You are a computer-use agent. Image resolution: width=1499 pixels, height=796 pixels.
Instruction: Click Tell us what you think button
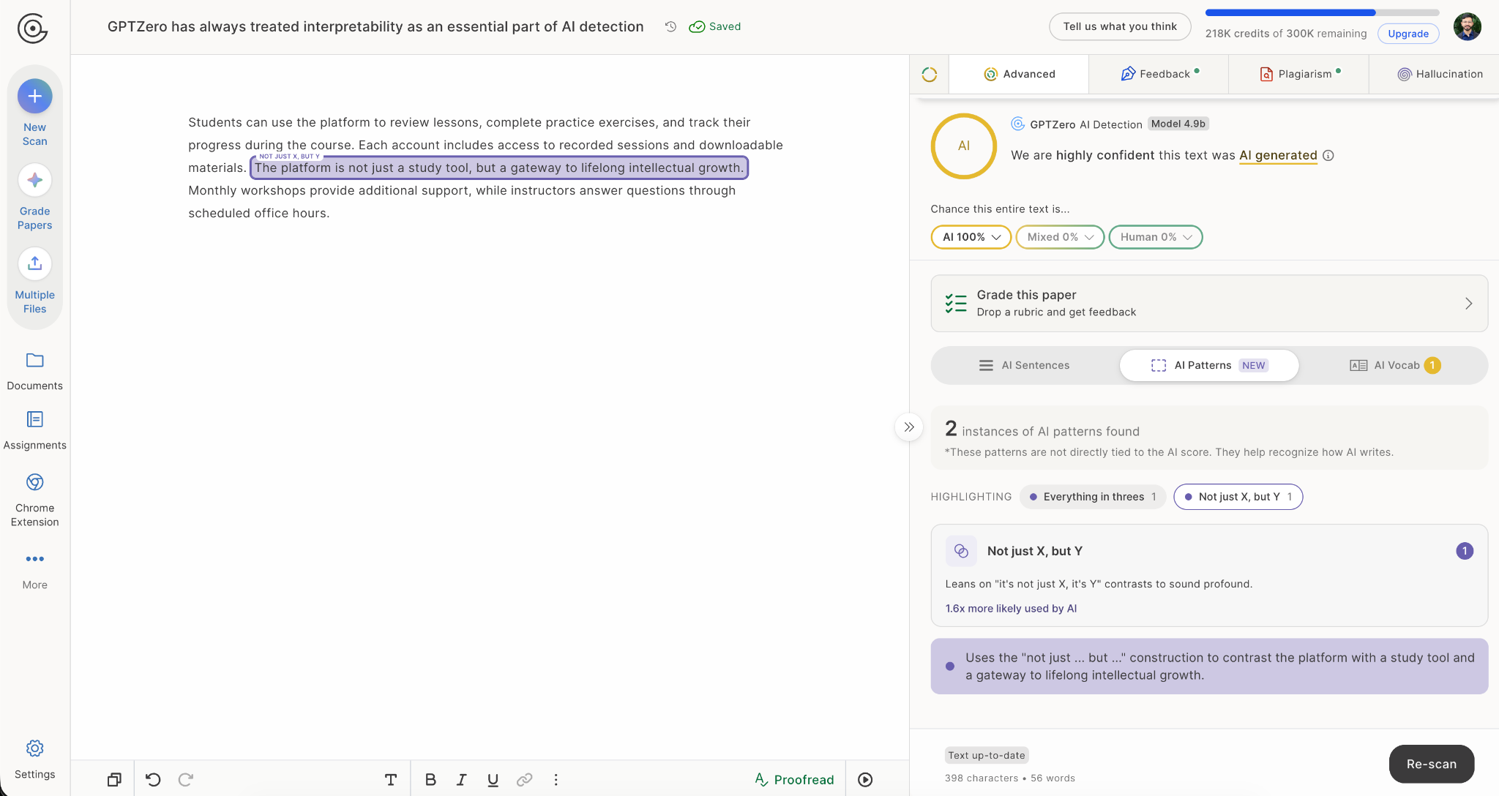[x=1120, y=26]
